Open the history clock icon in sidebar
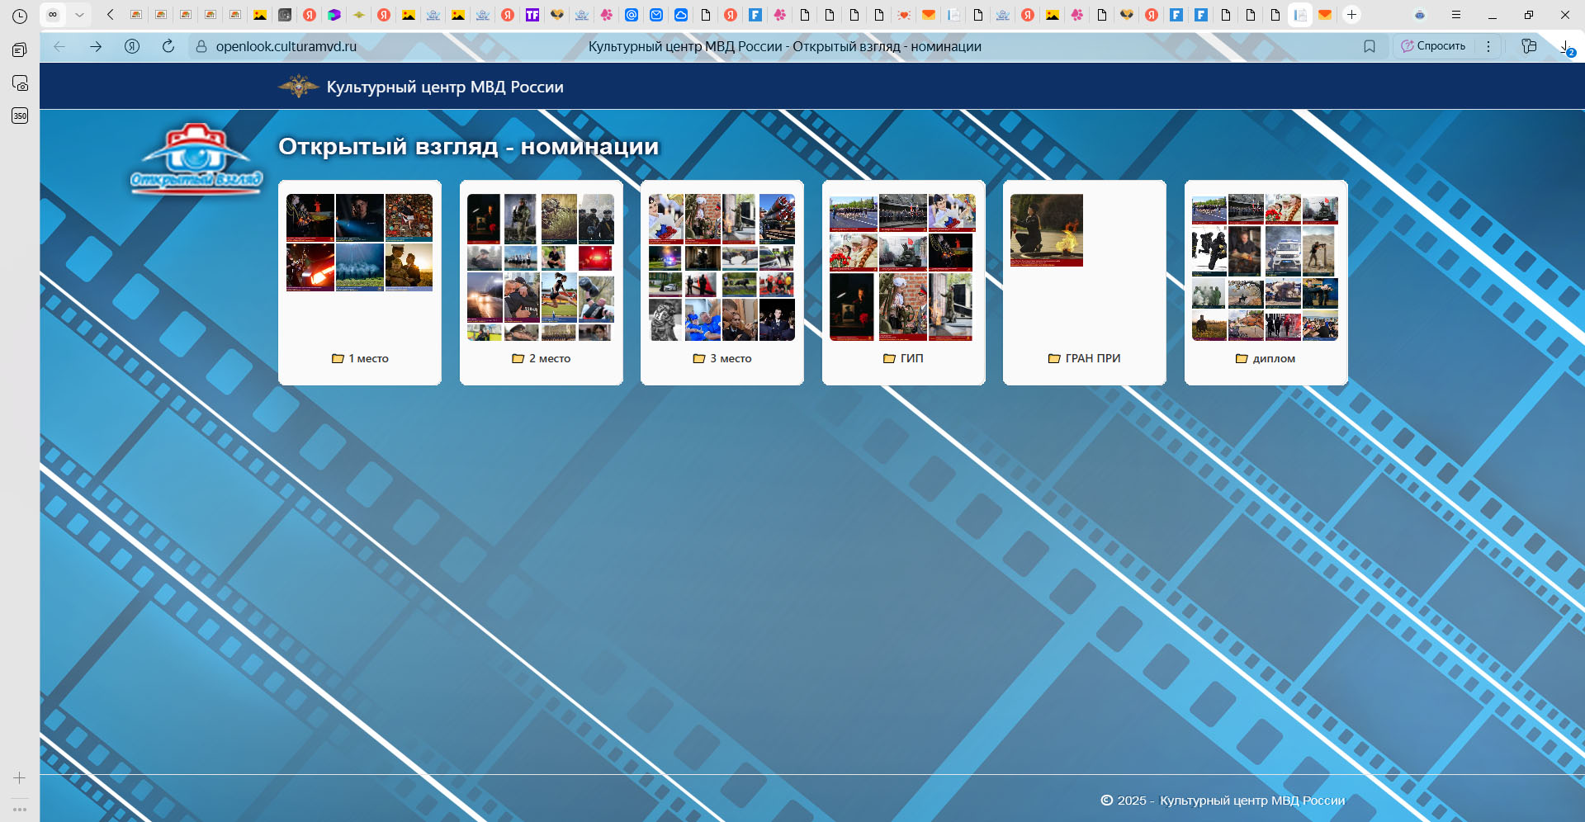 (20, 16)
